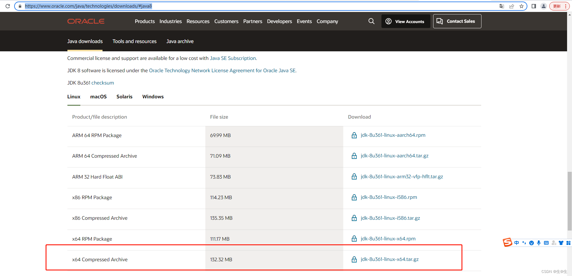The width and height of the screenshot is (572, 276).
Task: Select the ARM 64 RPM Package description
Action: coord(97,135)
